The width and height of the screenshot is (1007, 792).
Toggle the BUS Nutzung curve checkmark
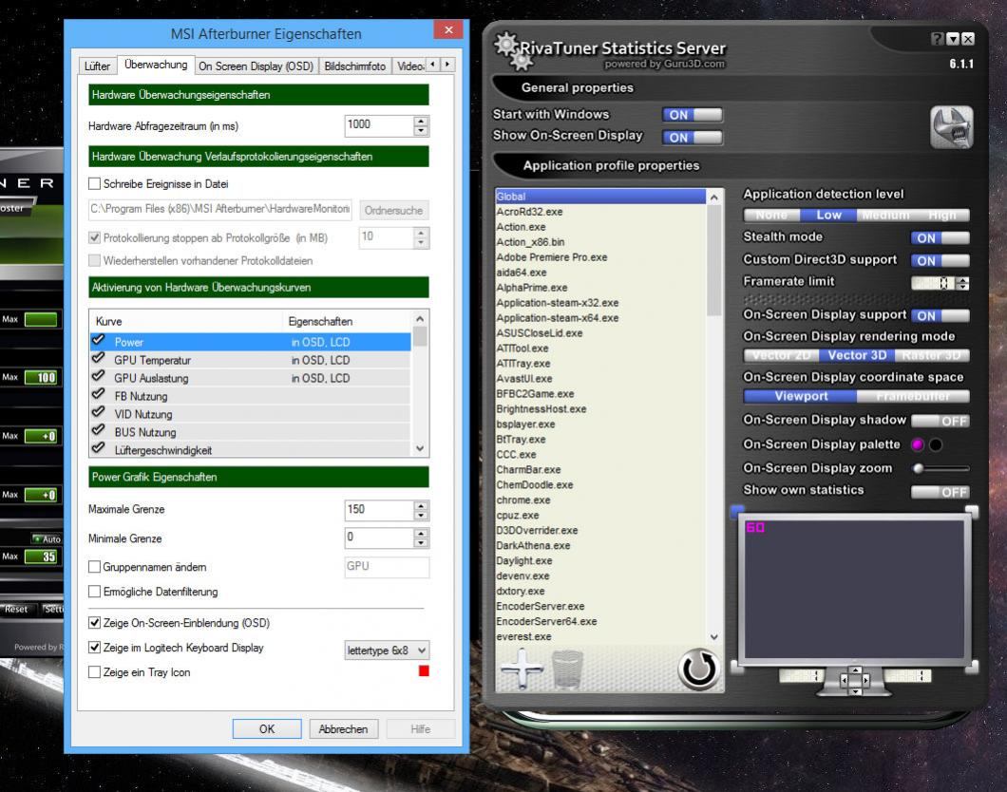pos(98,430)
